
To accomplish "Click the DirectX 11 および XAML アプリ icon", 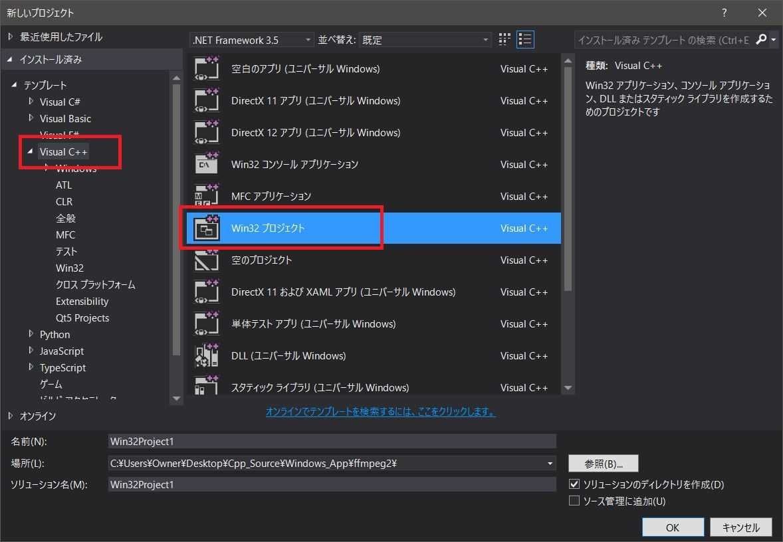I will [206, 292].
